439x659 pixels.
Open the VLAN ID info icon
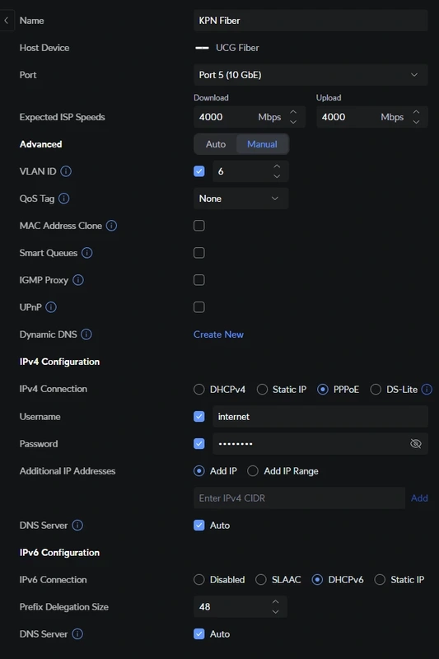click(66, 171)
